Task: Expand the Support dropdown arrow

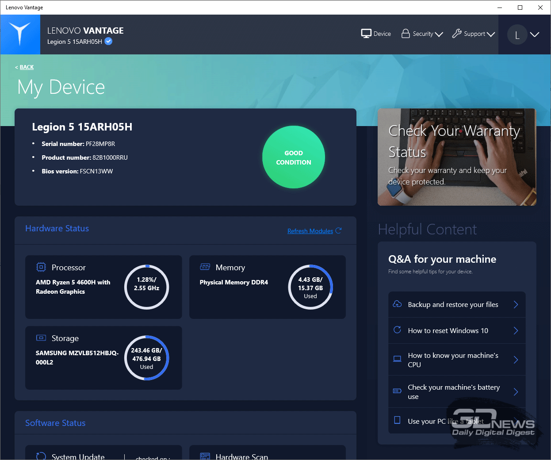Action: (491, 34)
